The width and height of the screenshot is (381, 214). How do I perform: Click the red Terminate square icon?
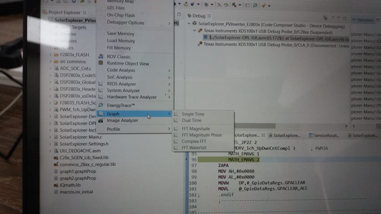click(246, 5)
